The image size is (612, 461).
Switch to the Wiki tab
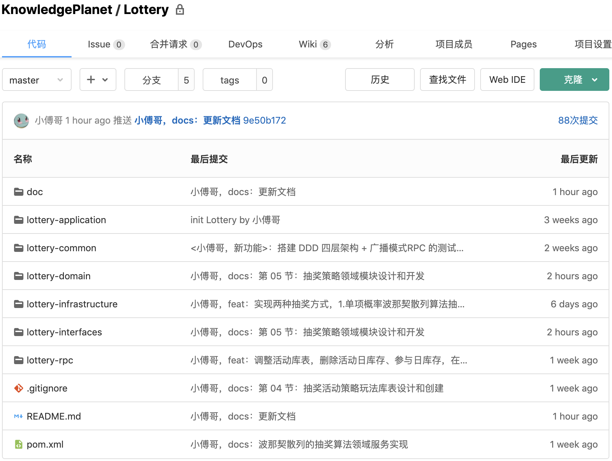click(314, 44)
